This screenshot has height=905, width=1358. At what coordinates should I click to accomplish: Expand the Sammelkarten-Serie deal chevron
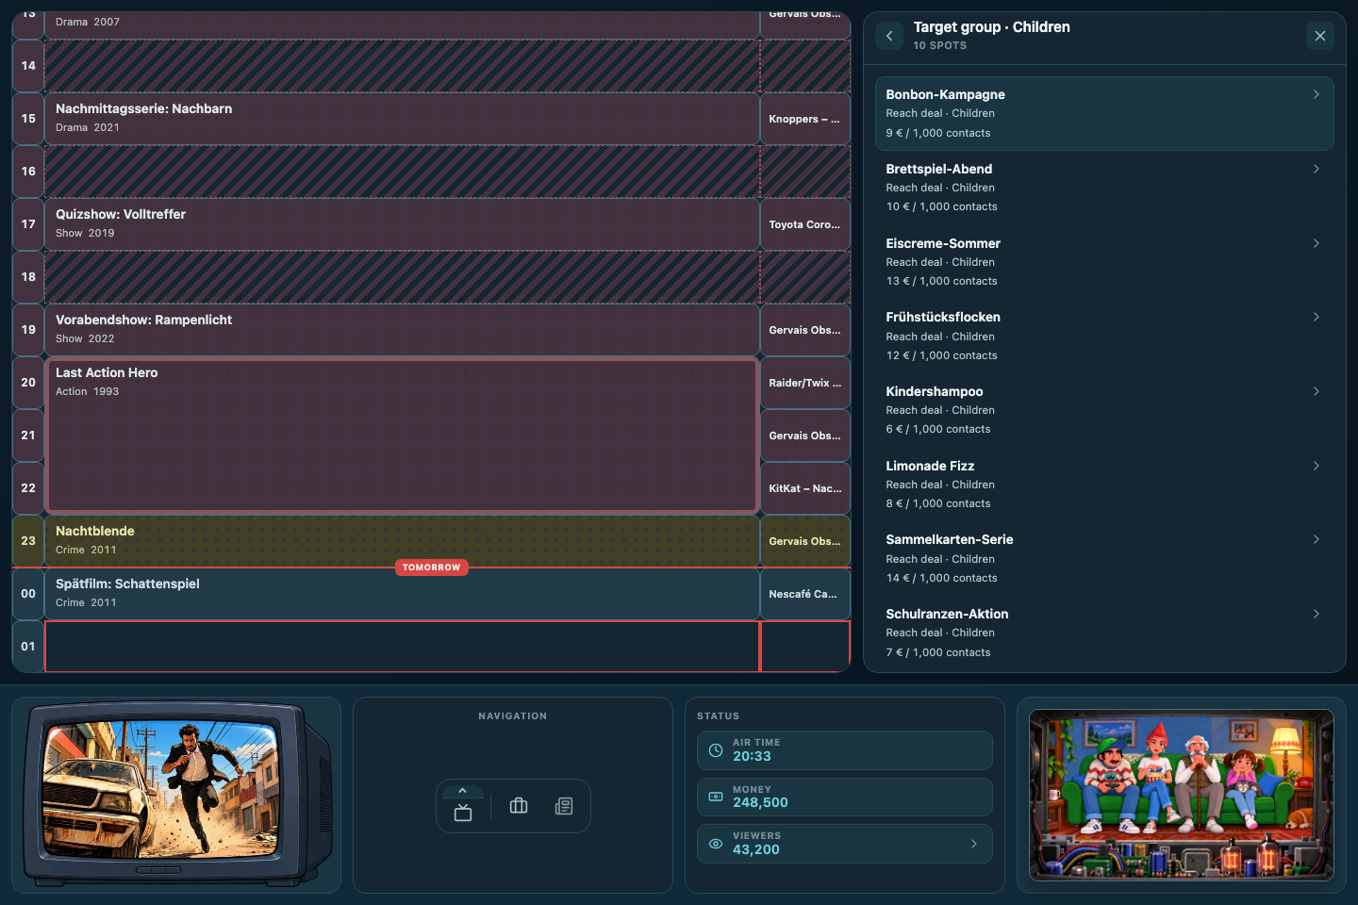pos(1317,539)
